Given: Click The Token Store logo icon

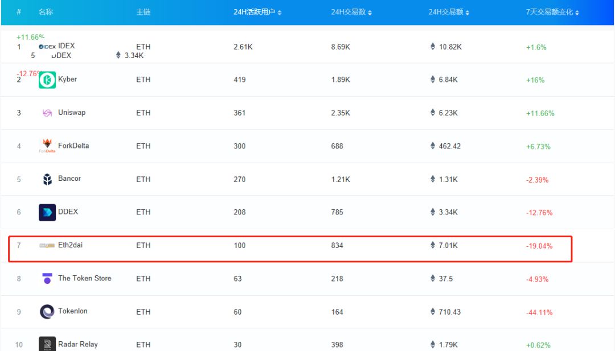Looking at the screenshot, I should tap(47, 279).
